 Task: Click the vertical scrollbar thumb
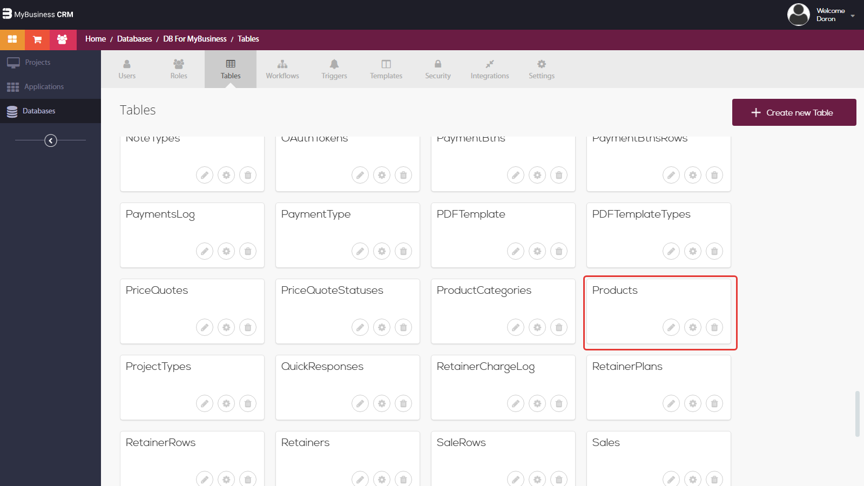click(x=857, y=414)
